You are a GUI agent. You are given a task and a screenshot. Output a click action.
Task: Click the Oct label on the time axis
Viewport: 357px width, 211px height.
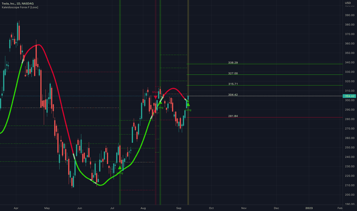pyautogui.click(x=211, y=208)
